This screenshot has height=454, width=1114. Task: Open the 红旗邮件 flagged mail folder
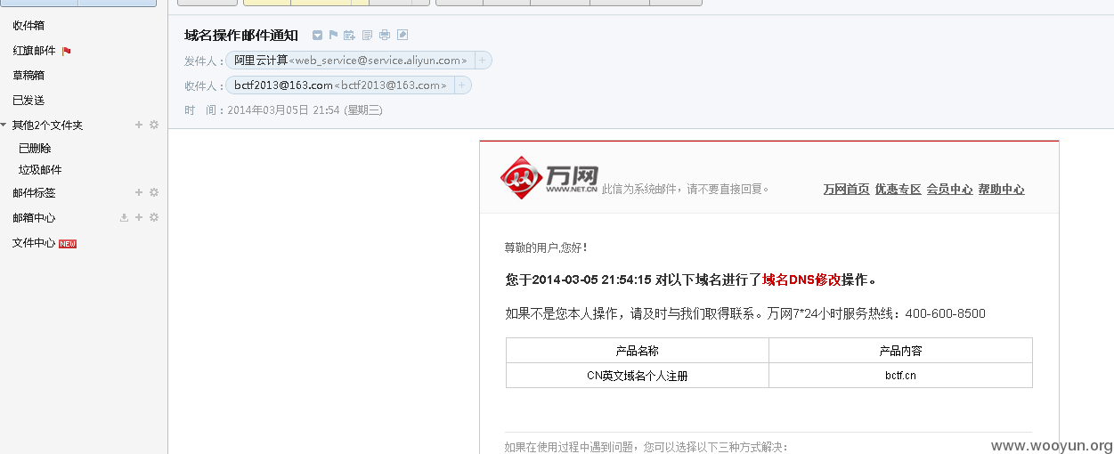click(34, 51)
